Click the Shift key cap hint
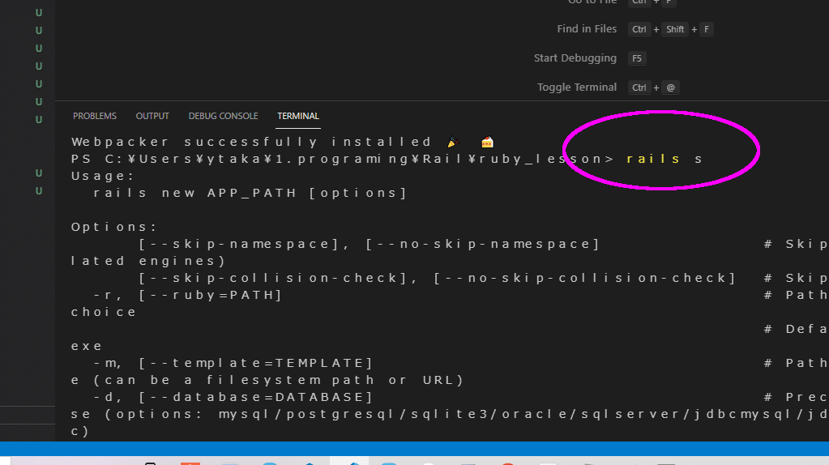 click(x=675, y=29)
